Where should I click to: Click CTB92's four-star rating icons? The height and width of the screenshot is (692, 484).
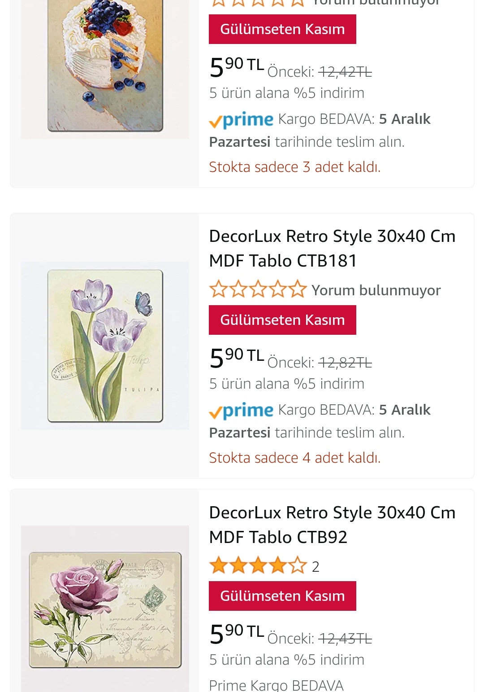pos(258,566)
